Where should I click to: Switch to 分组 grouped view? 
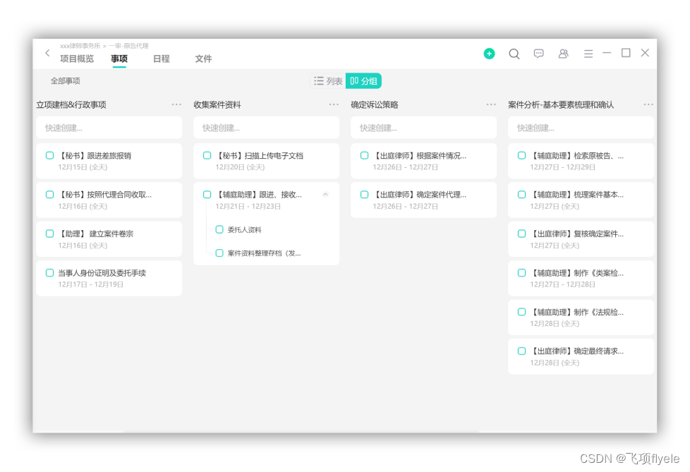[x=363, y=81]
